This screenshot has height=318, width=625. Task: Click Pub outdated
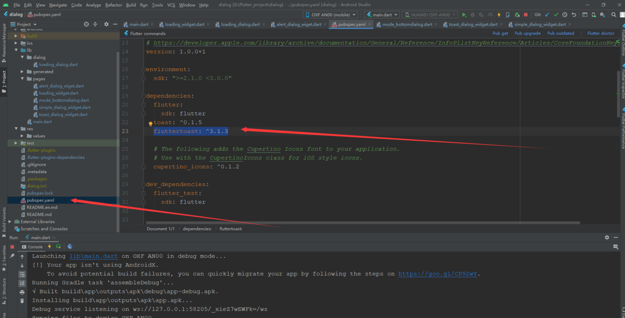(x=560, y=33)
